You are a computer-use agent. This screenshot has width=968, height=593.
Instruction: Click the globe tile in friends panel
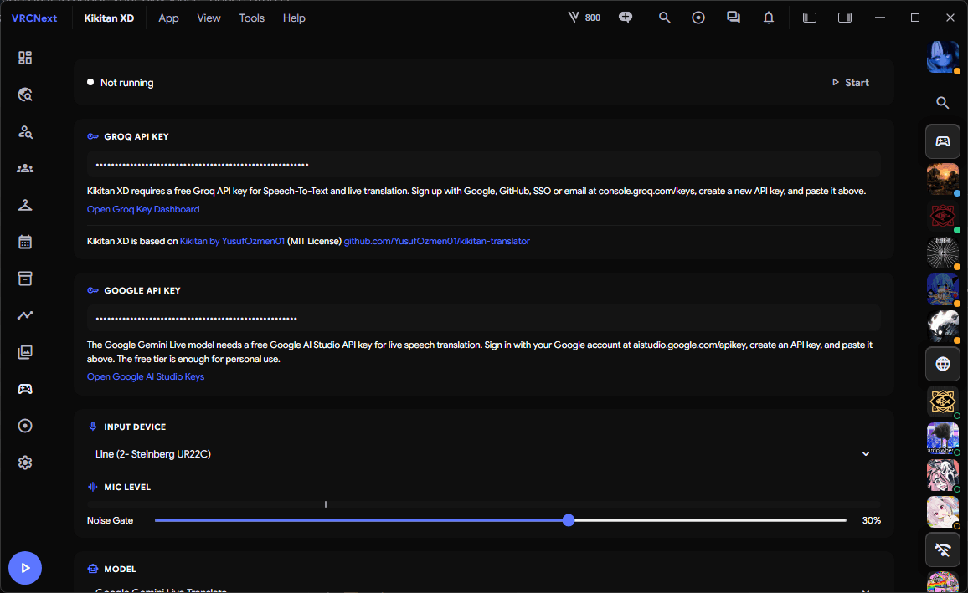coord(943,365)
